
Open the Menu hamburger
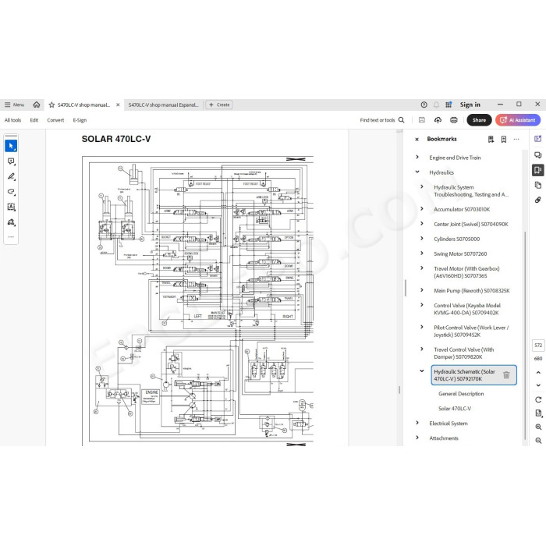tap(14, 105)
